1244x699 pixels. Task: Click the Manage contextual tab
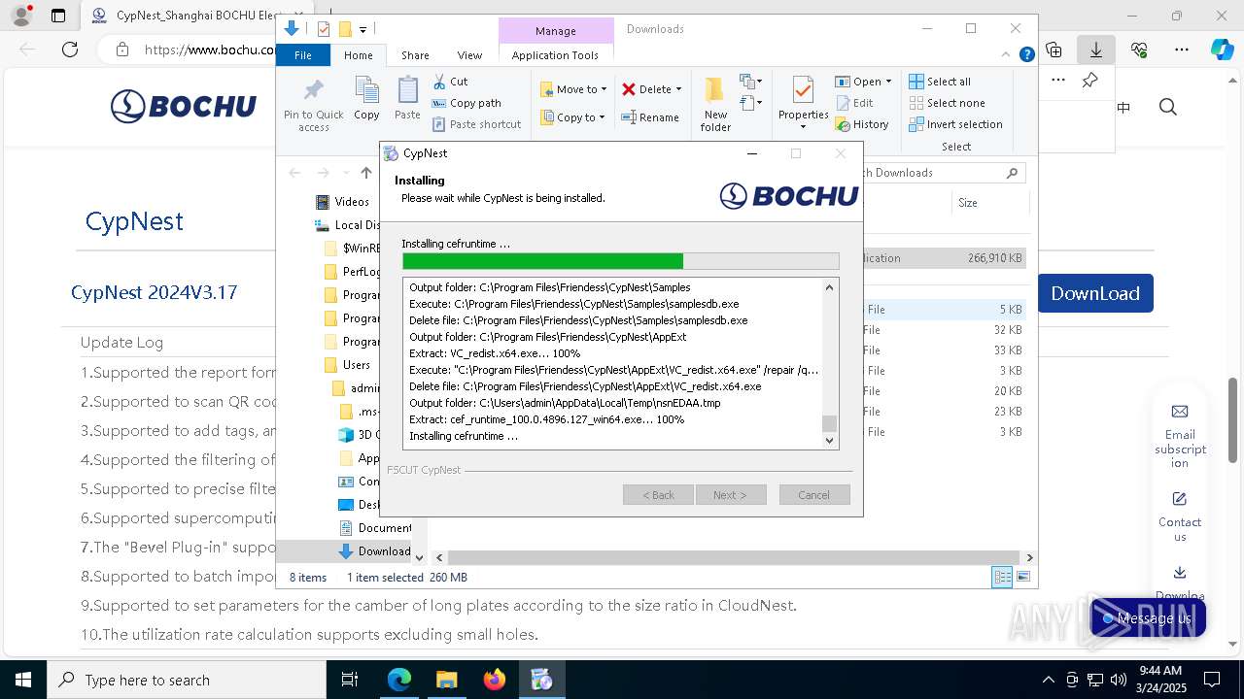tap(555, 31)
